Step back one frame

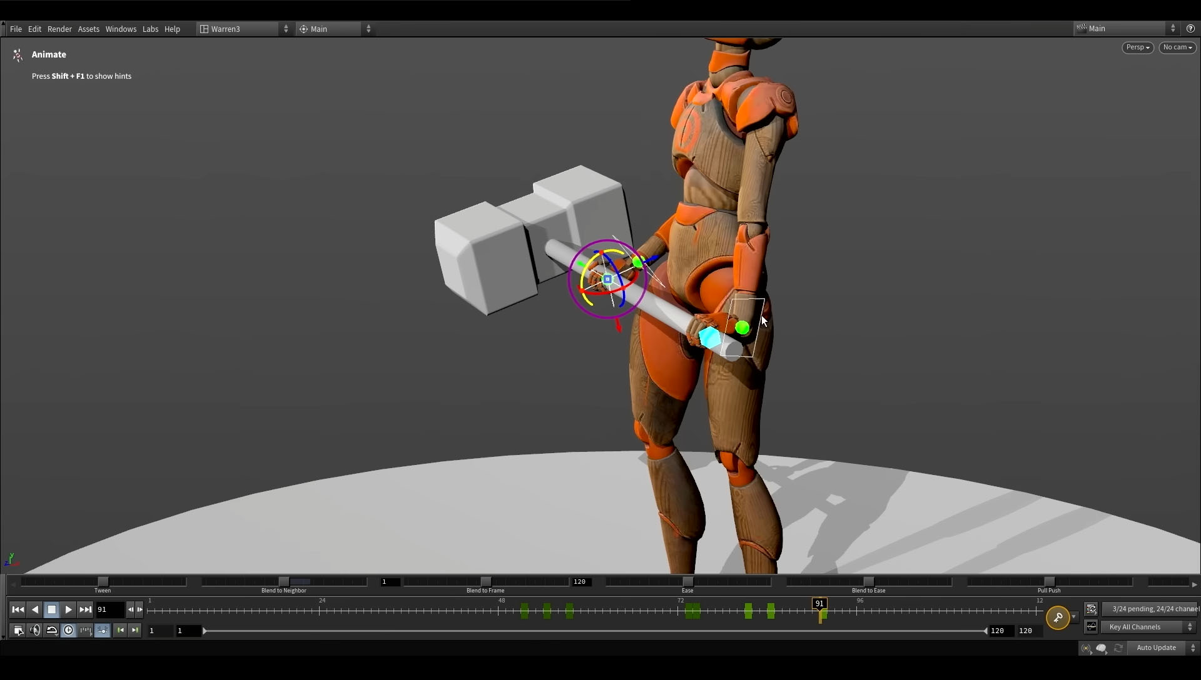tap(131, 609)
